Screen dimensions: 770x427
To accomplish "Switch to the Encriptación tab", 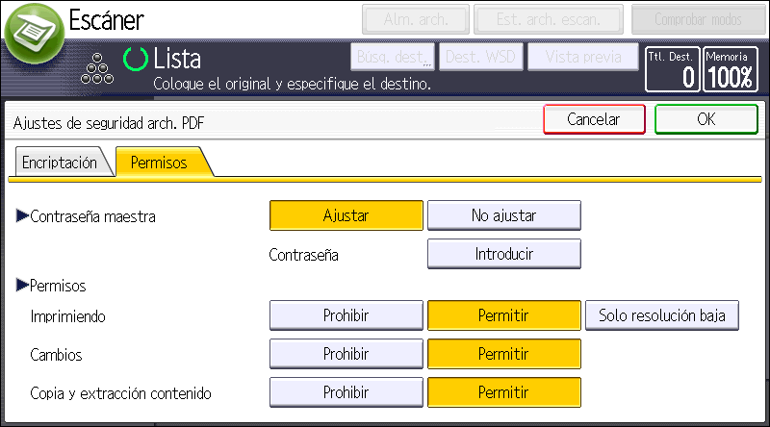I will point(60,163).
